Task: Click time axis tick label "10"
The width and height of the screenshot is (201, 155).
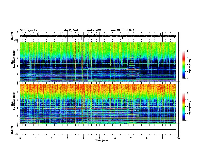Action: (178, 138)
